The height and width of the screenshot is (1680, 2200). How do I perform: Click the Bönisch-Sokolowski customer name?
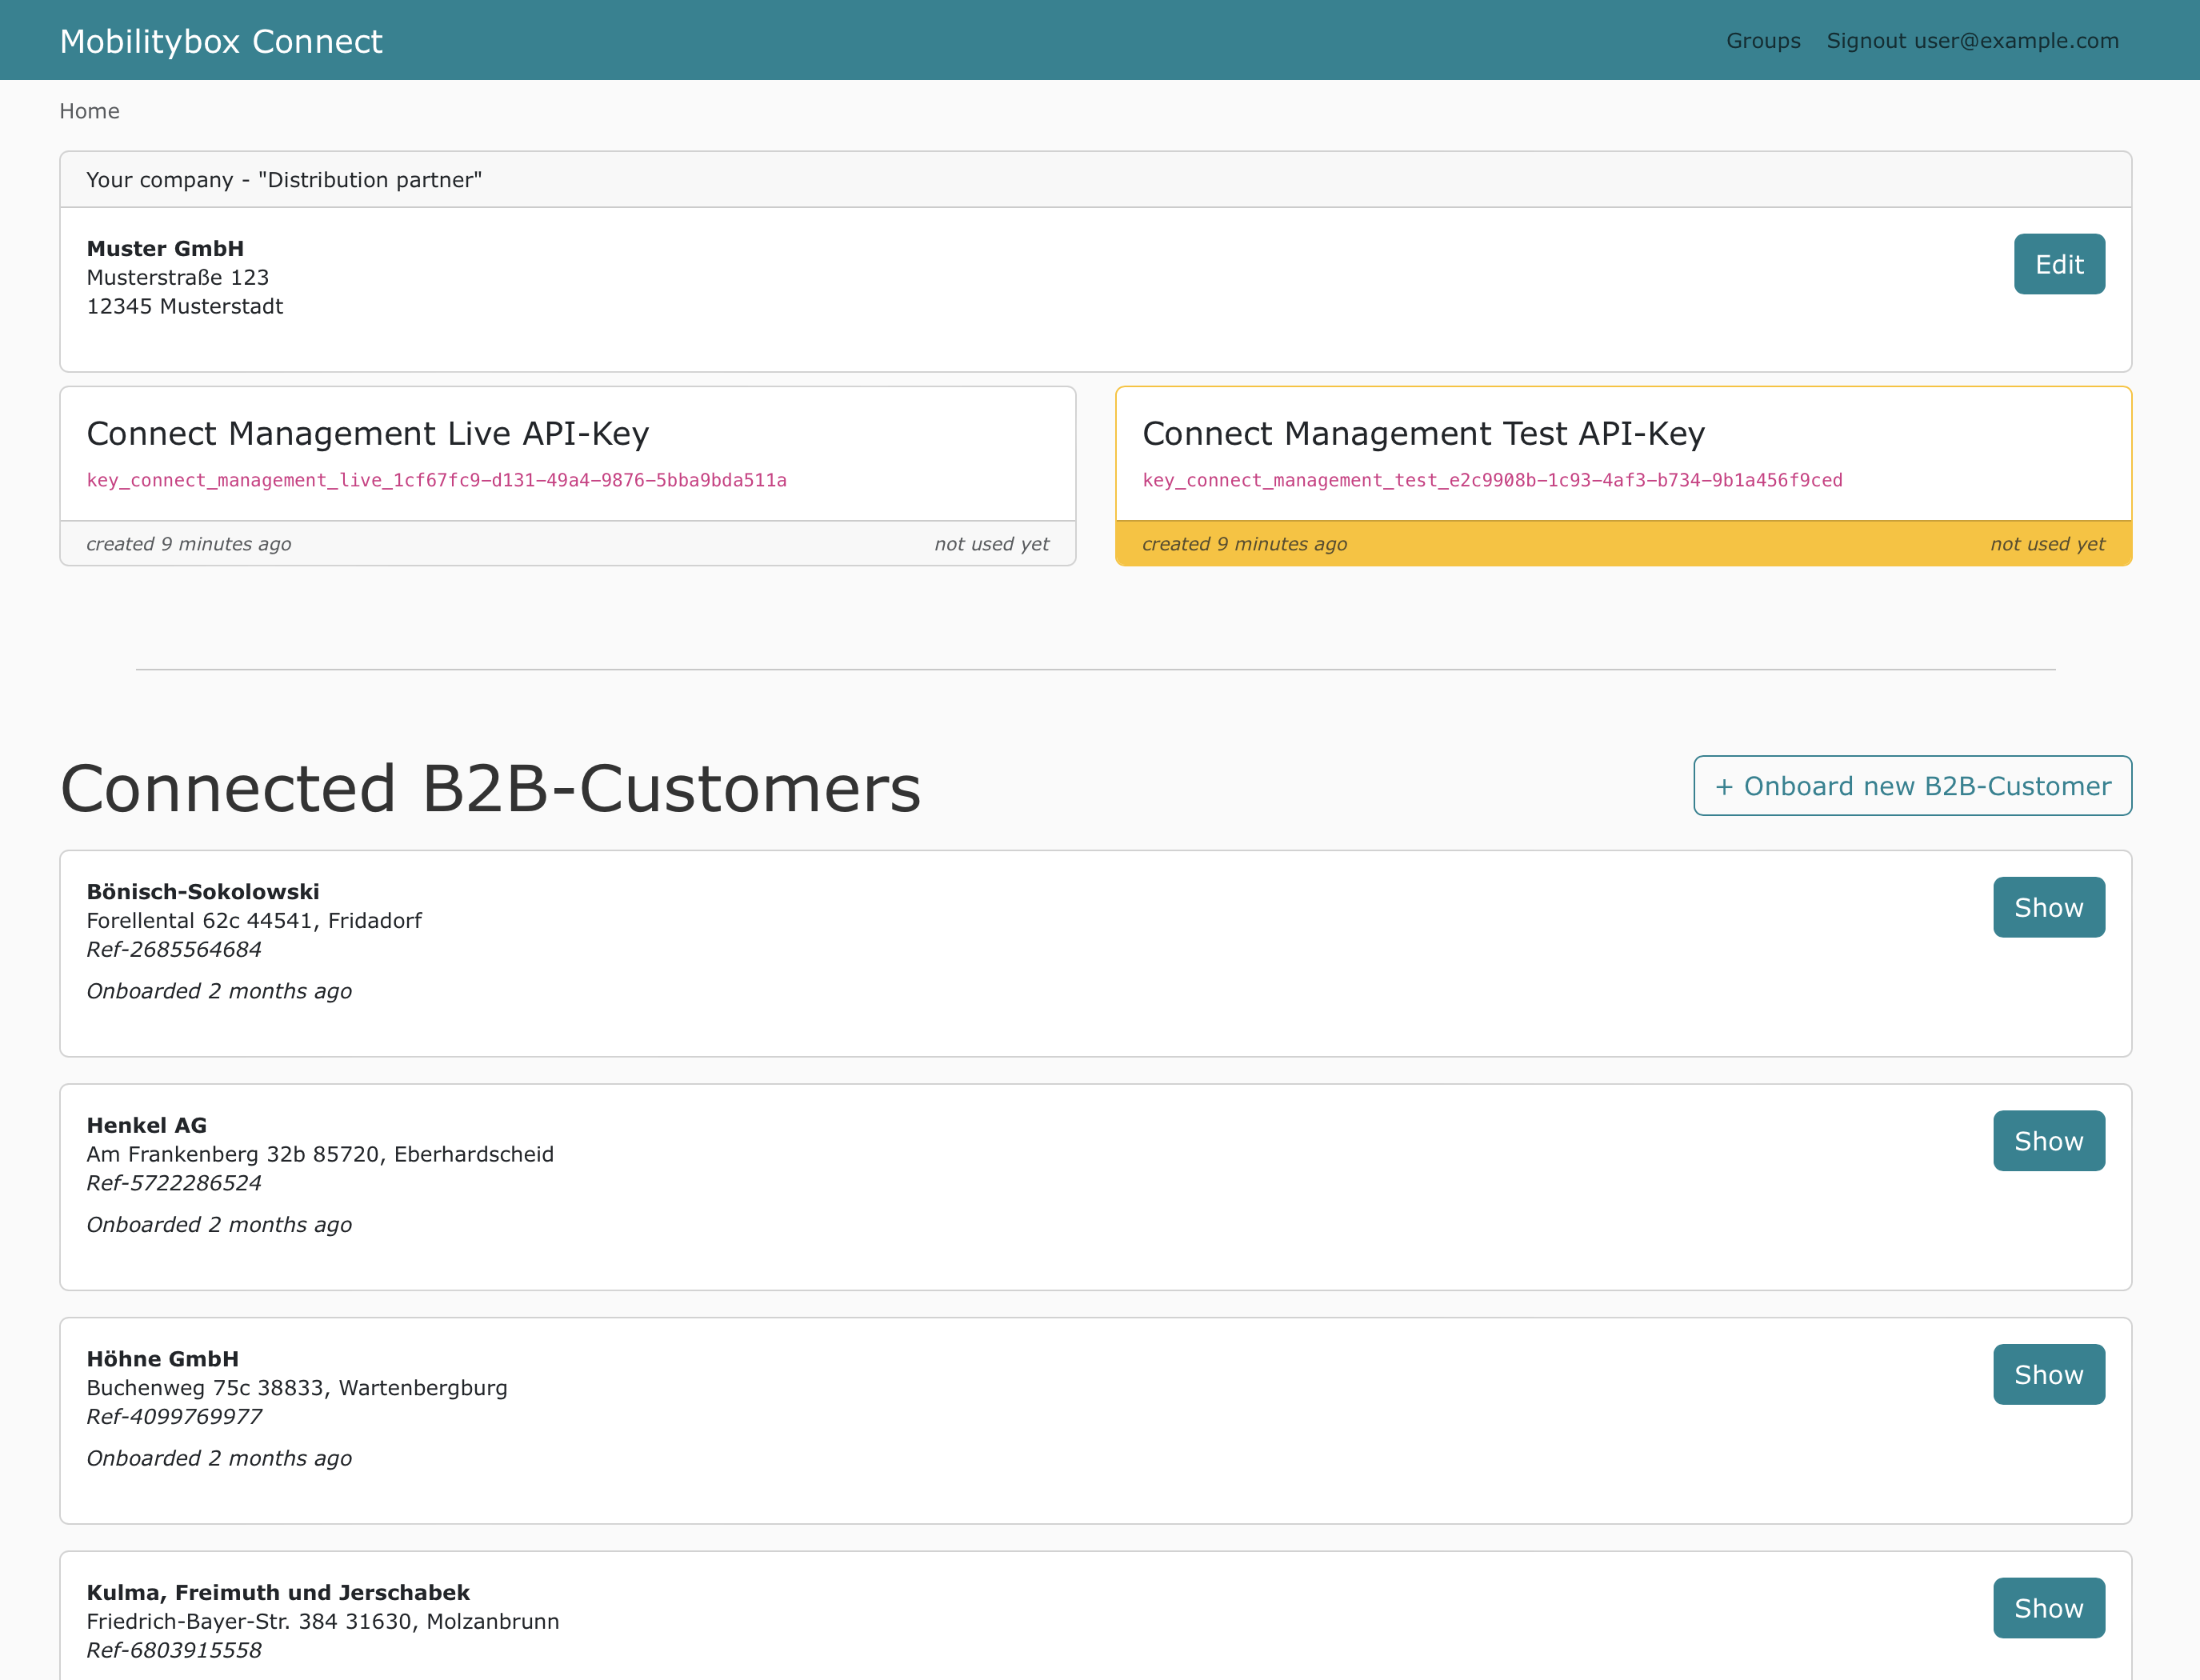click(203, 891)
